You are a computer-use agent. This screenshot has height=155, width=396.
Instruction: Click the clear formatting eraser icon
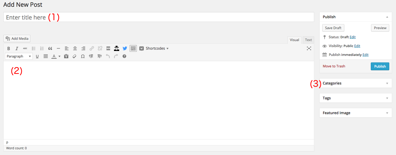click(75, 56)
